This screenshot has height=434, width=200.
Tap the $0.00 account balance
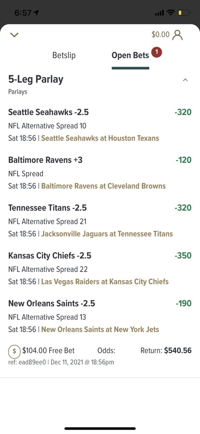point(160,35)
